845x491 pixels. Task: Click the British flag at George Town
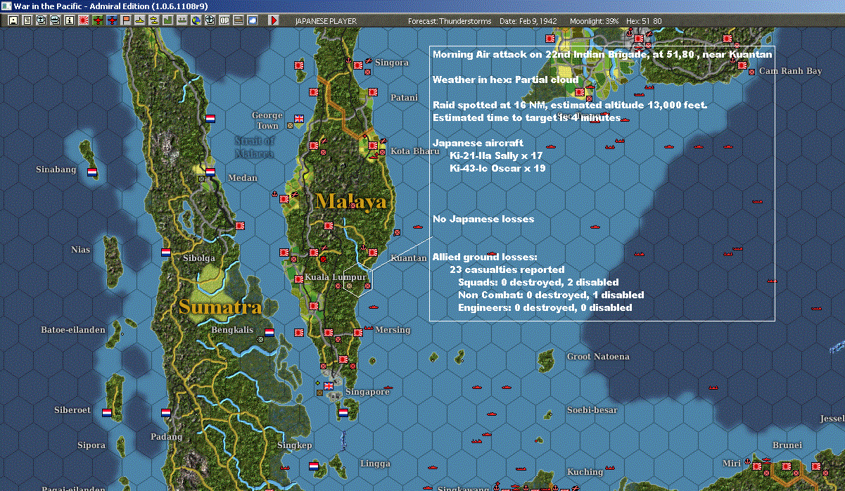tap(300, 119)
